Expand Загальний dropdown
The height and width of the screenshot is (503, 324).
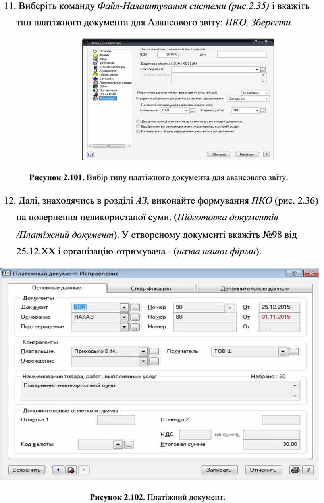(267, 99)
